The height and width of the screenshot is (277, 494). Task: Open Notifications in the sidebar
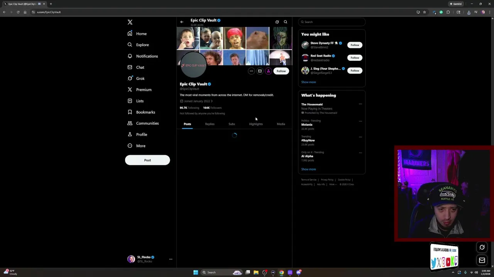[x=142, y=56]
